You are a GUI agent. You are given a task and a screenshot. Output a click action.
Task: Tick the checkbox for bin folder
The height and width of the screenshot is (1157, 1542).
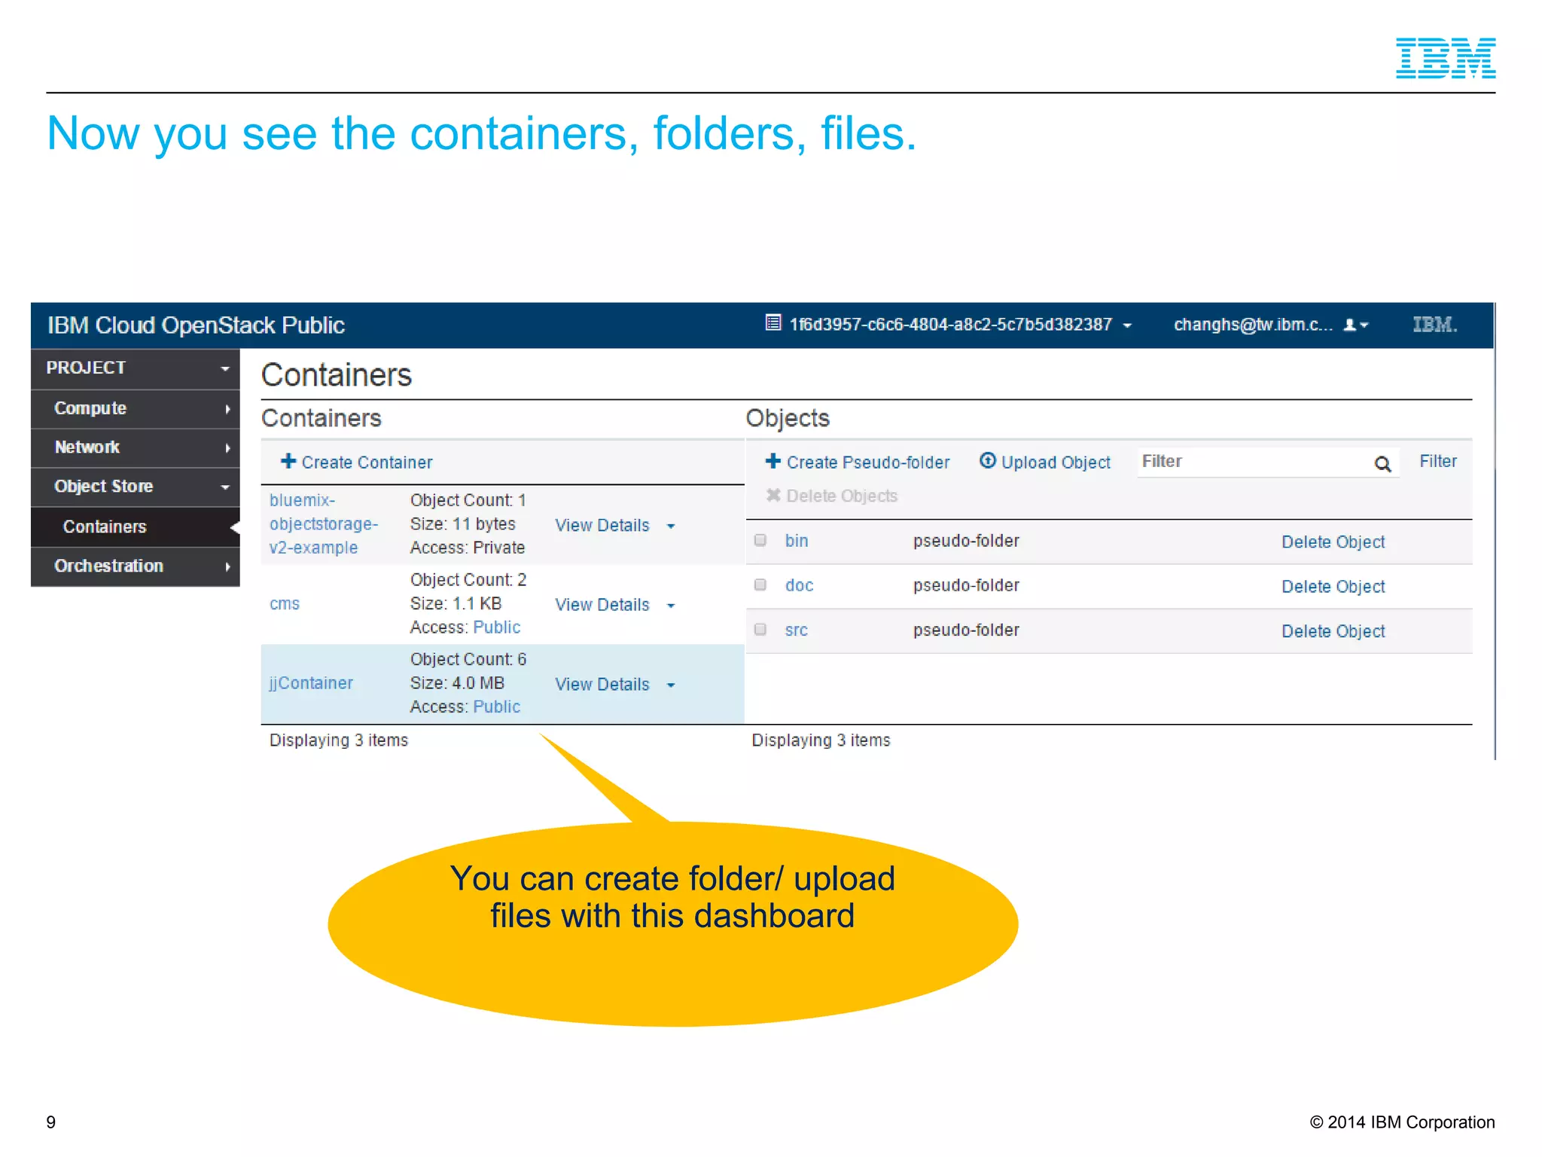760,540
